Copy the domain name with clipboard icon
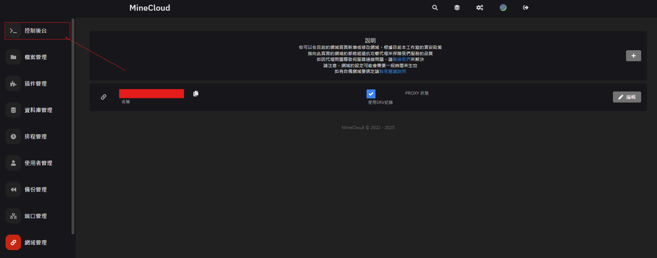 pos(196,94)
